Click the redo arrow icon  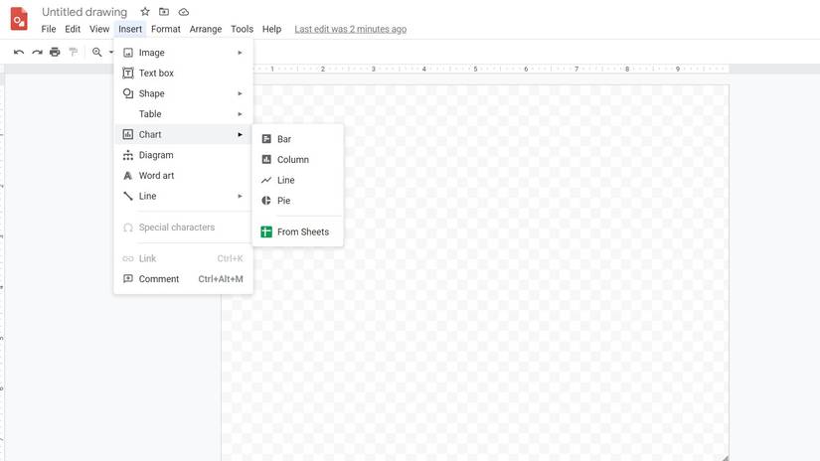coord(37,52)
